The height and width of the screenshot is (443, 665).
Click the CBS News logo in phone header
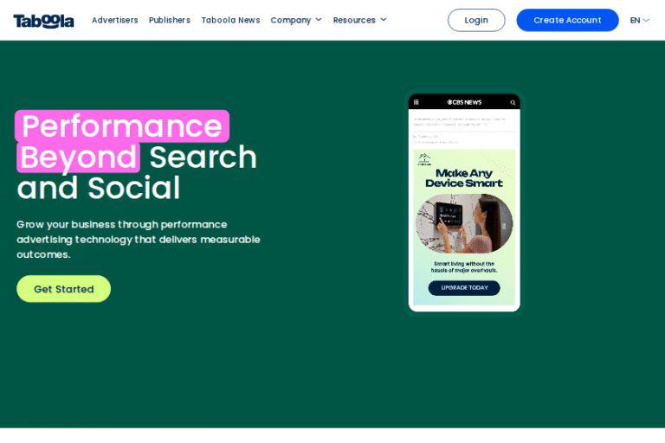(x=464, y=102)
